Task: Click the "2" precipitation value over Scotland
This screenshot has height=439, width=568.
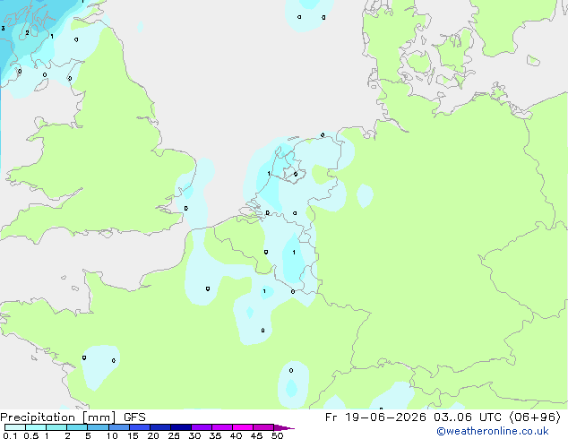Action: (x=27, y=33)
